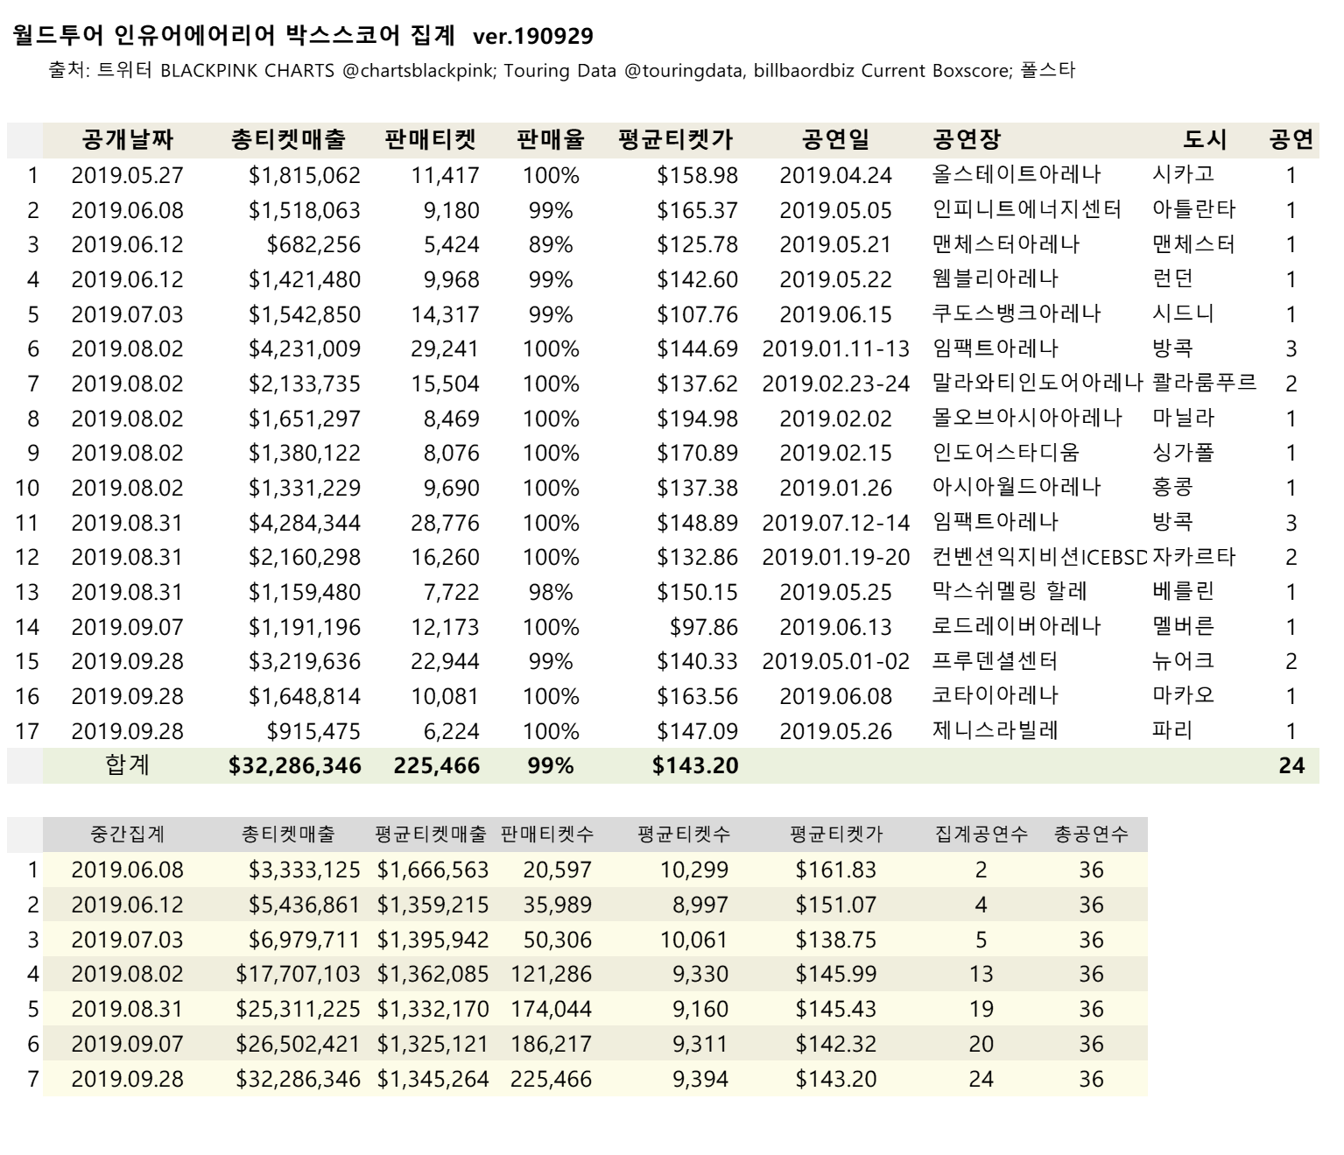Click the 중간집계 header in the lower table
This screenshot has height=1155, width=1344.
click(128, 835)
